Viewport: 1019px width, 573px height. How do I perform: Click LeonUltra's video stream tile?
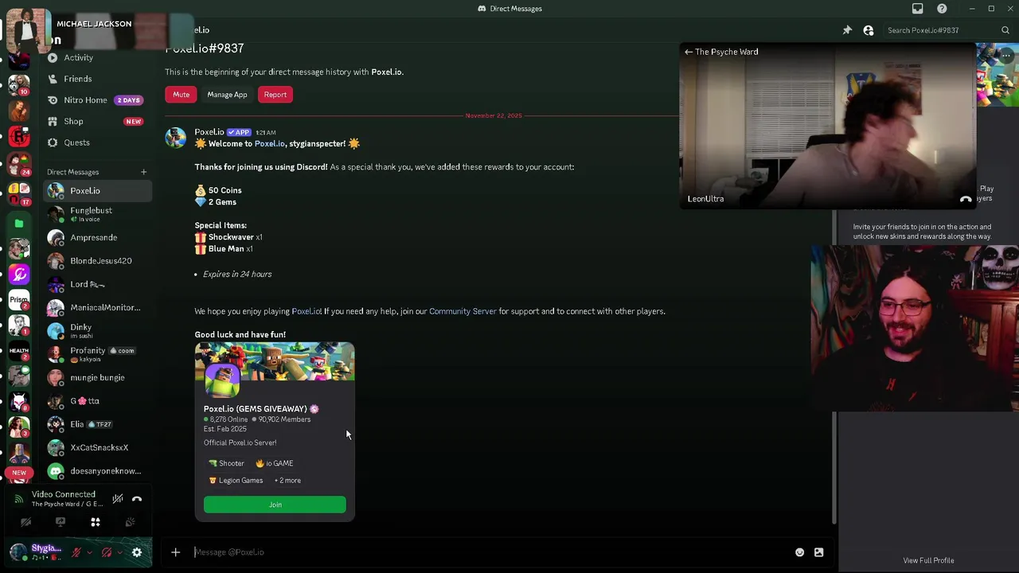(828, 127)
